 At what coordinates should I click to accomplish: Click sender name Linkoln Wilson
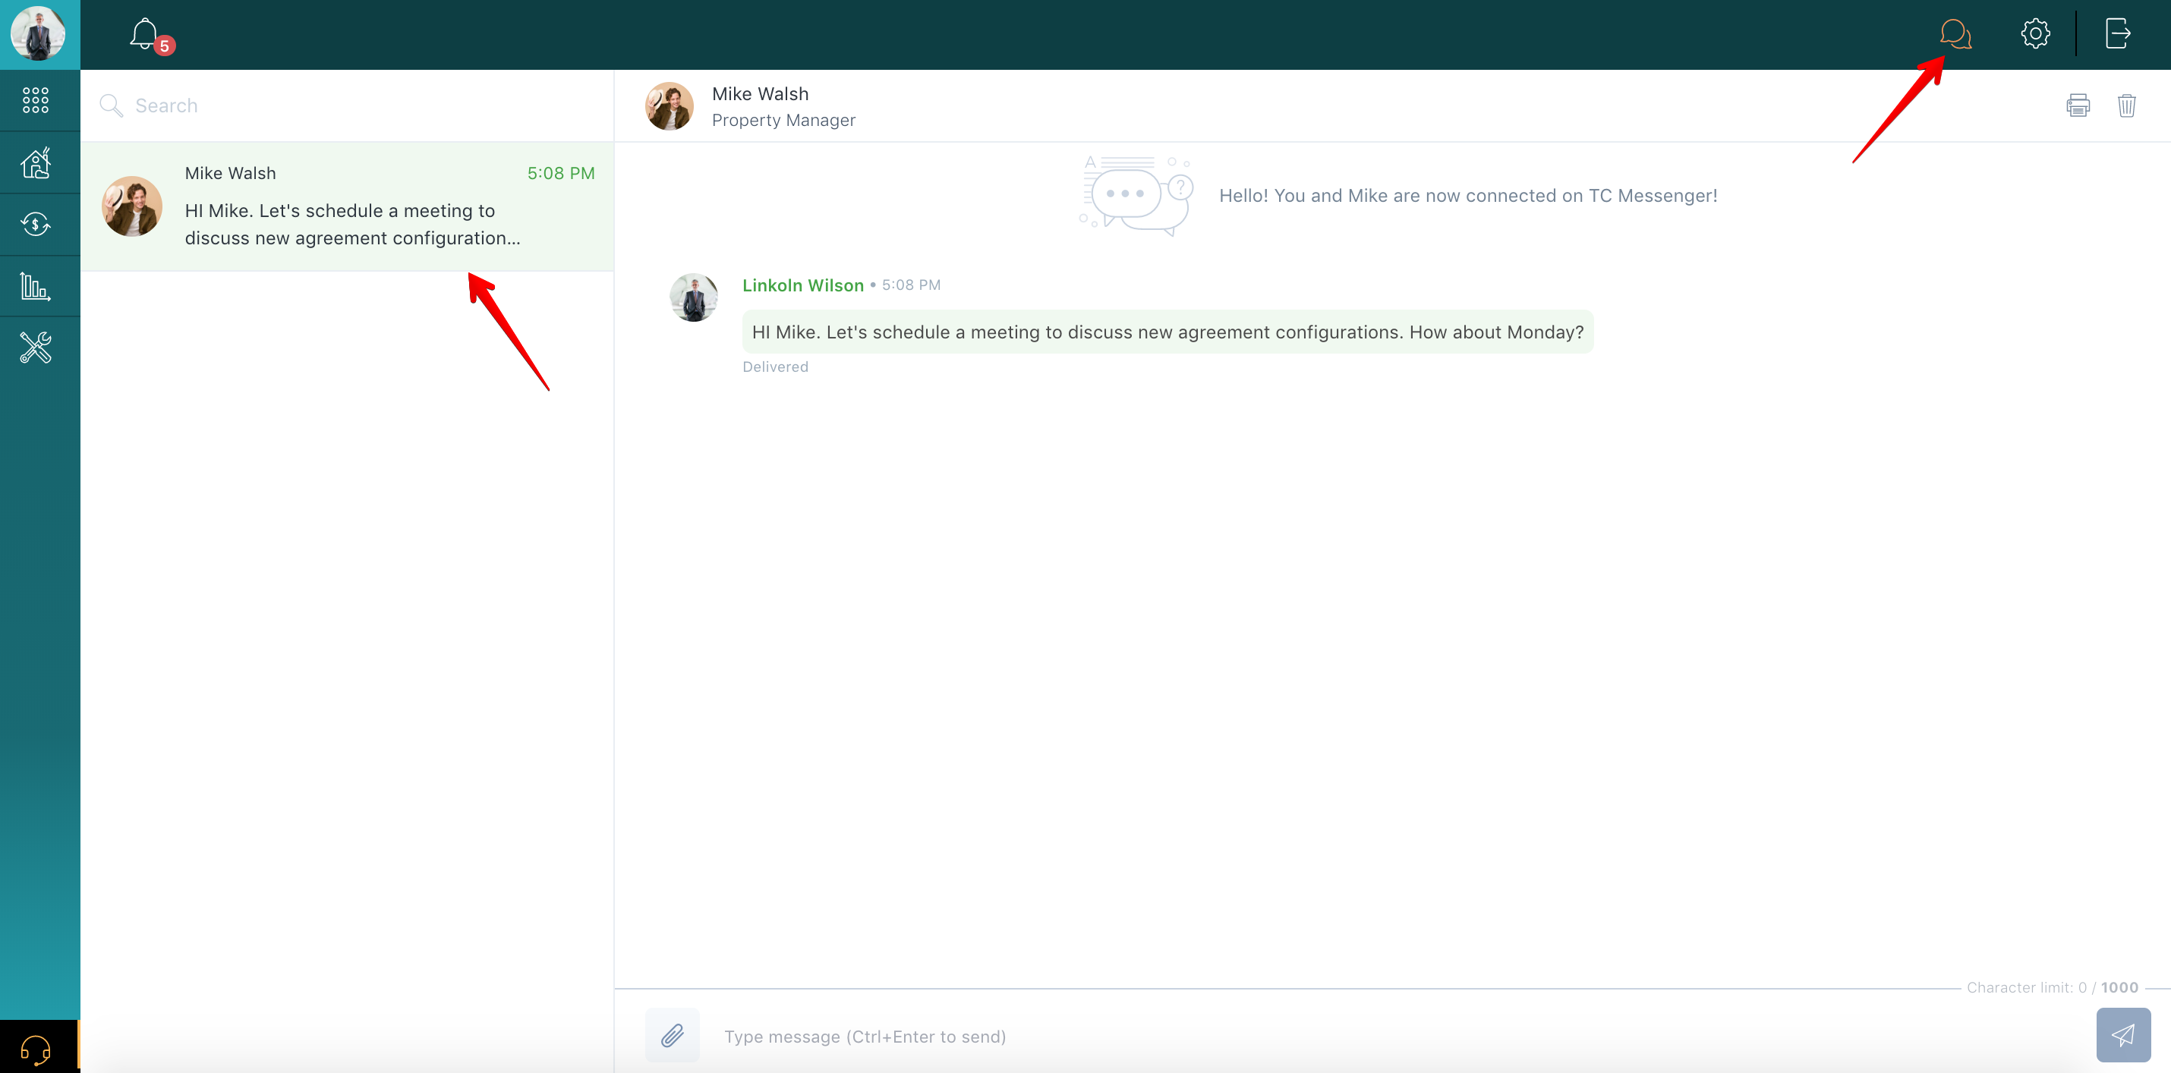(802, 285)
